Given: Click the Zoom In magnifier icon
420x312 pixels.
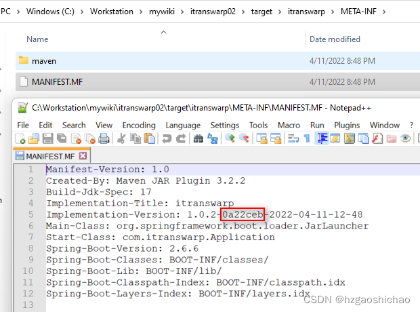Looking at the screenshot, I should [230, 138].
